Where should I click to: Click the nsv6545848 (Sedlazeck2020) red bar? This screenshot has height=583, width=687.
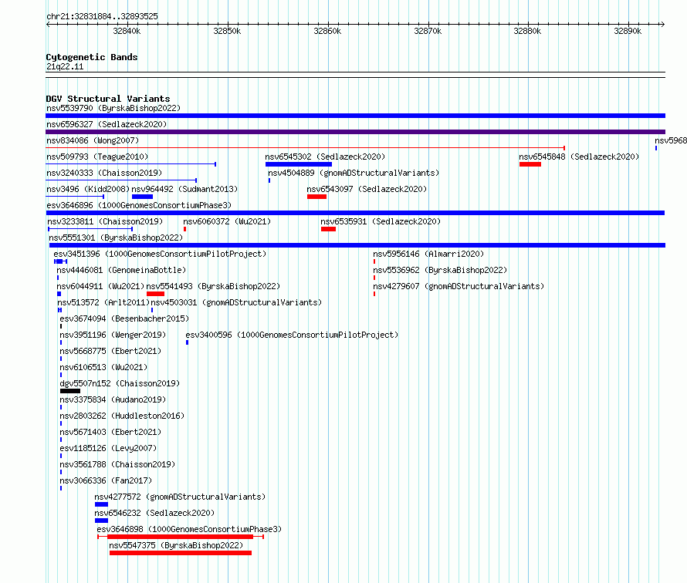pyautogui.click(x=530, y=164)
